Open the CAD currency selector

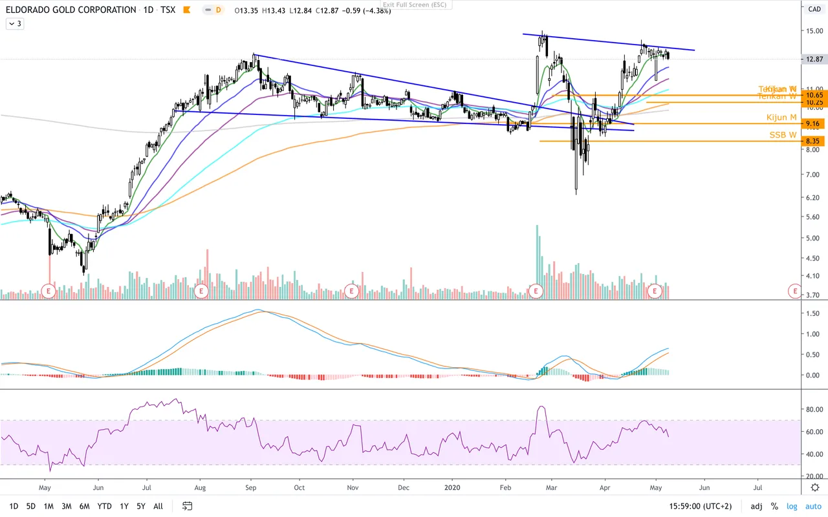pos(814,9)
